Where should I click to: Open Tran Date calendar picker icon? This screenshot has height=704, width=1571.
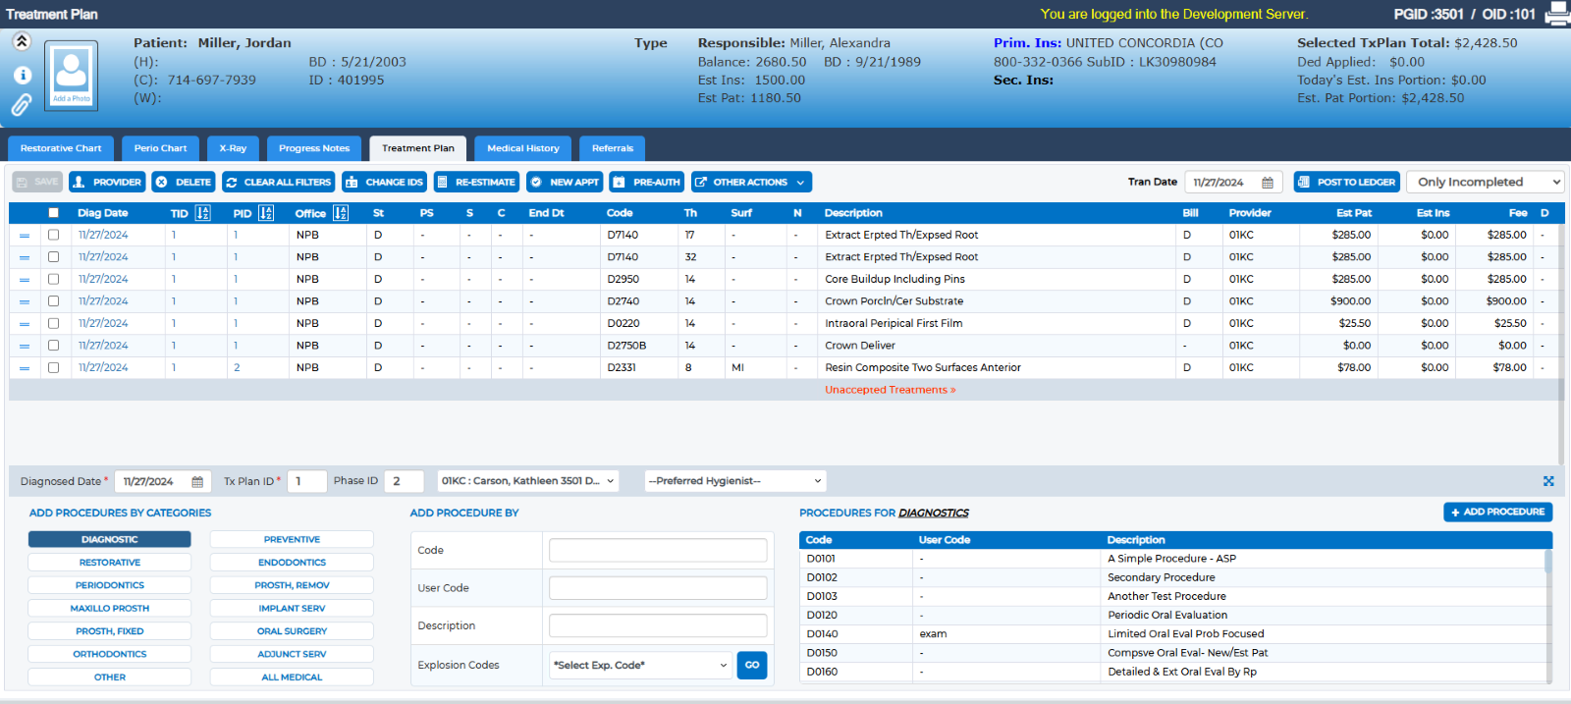(x=1268, y=183)
